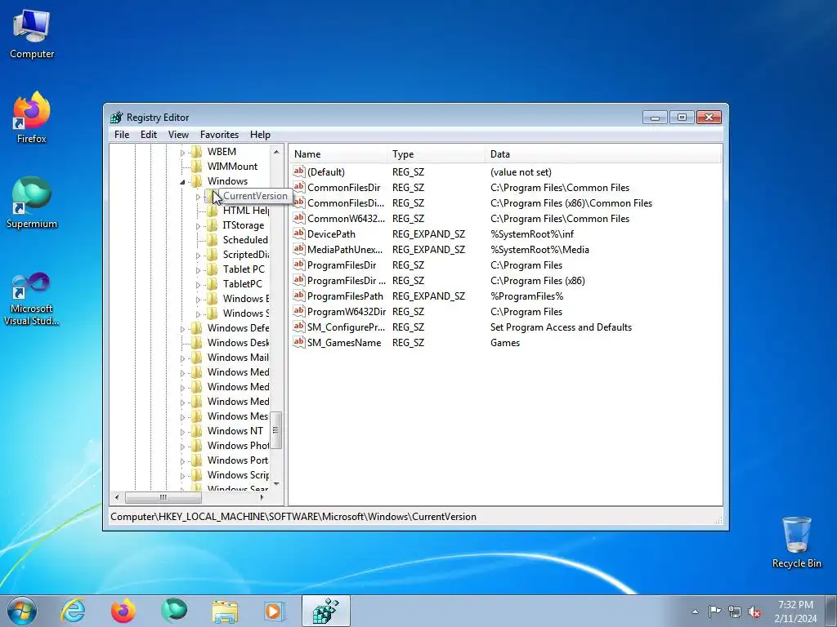Click the muted volume tray icon
The height and width of the screenshot is (627, 837).
(x=754, y=611)
